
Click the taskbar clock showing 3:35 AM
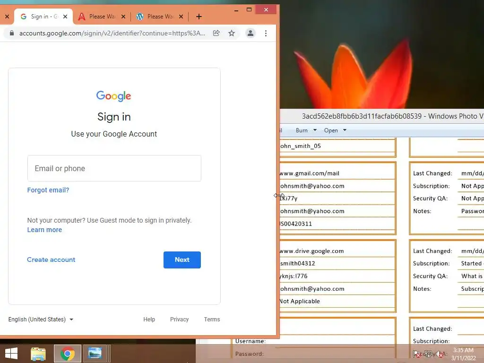463,354
